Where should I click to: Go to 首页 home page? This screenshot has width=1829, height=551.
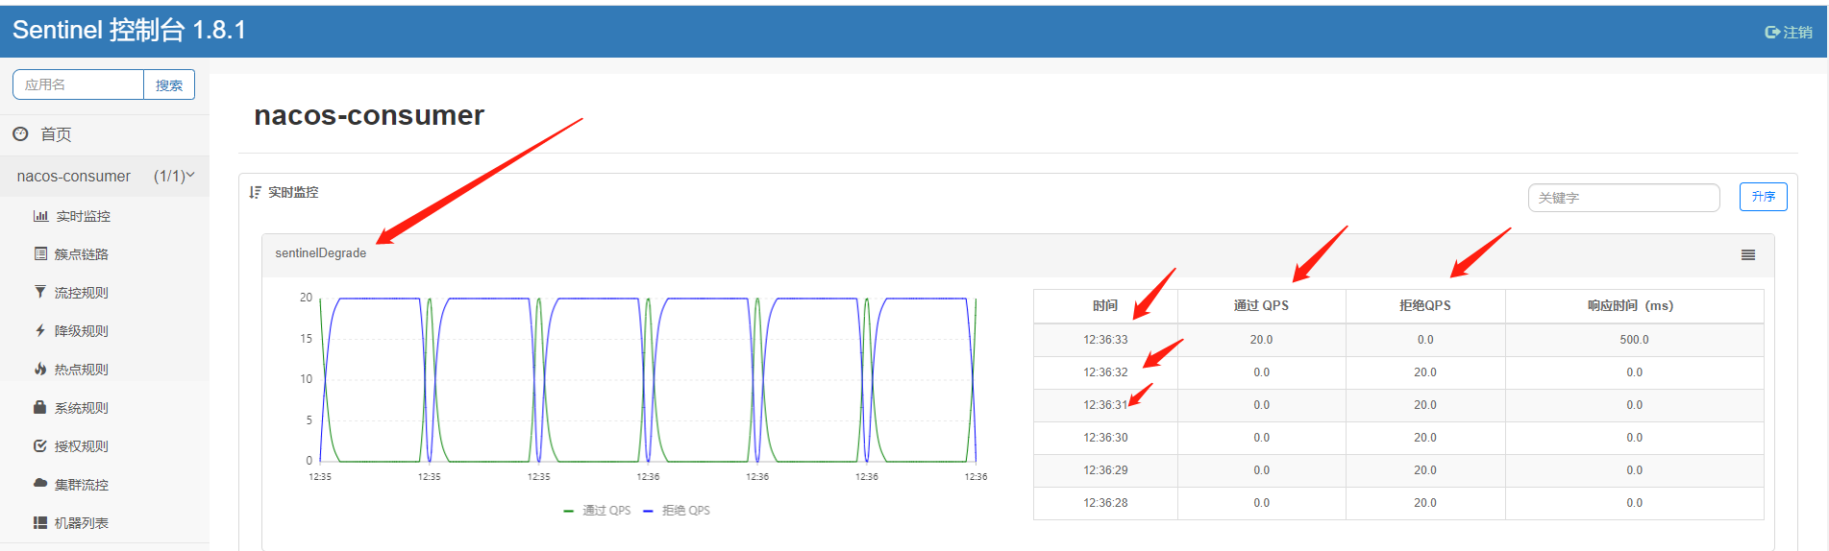pyautogui.click(x=56, y=134)
